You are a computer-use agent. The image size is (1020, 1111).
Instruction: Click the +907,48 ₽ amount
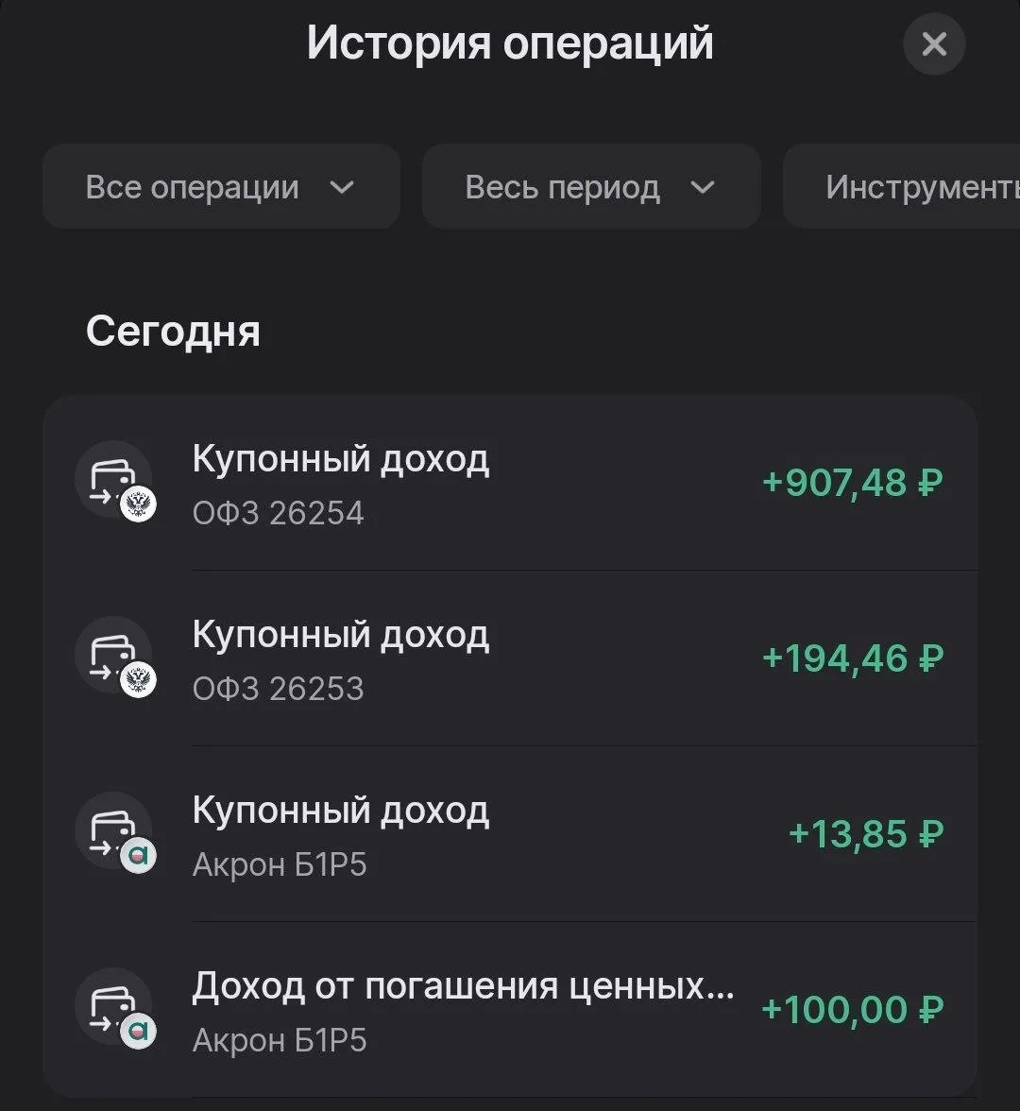[x=852, y=483]
